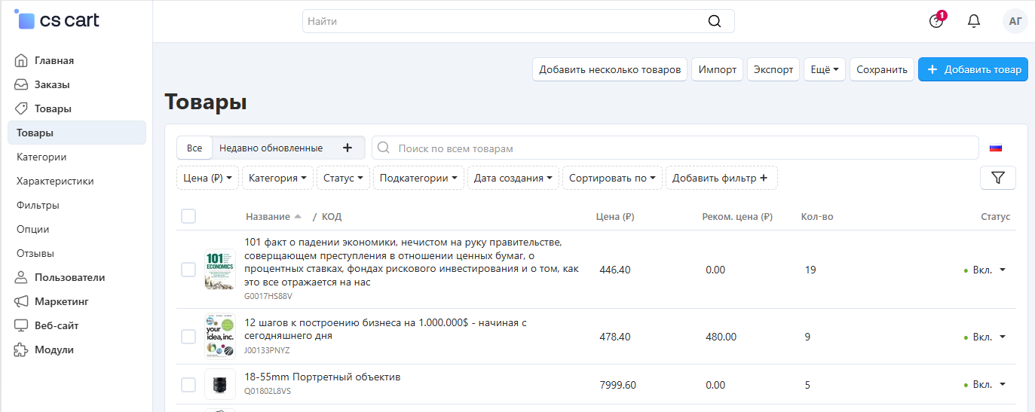Click the sort arrow beside Название
The width and height of the screenshot is (1035, 412).
click(298, 217)
